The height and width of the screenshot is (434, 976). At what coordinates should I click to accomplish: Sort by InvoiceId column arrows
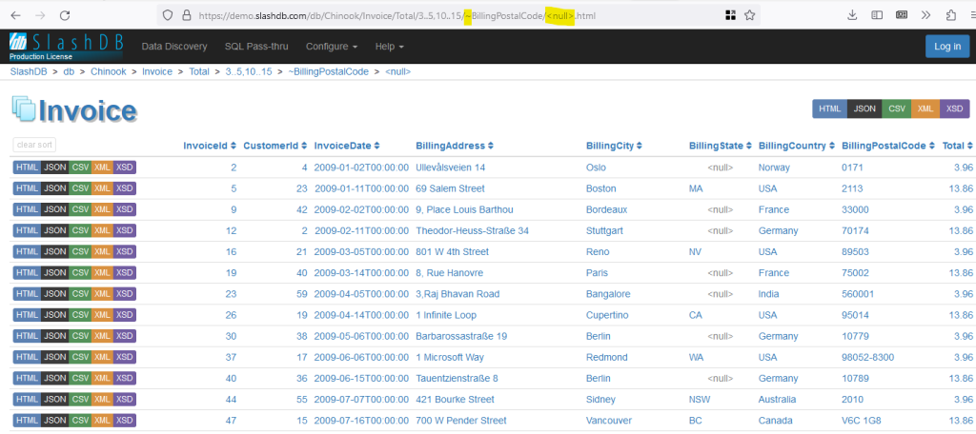[x=233, y=147]
